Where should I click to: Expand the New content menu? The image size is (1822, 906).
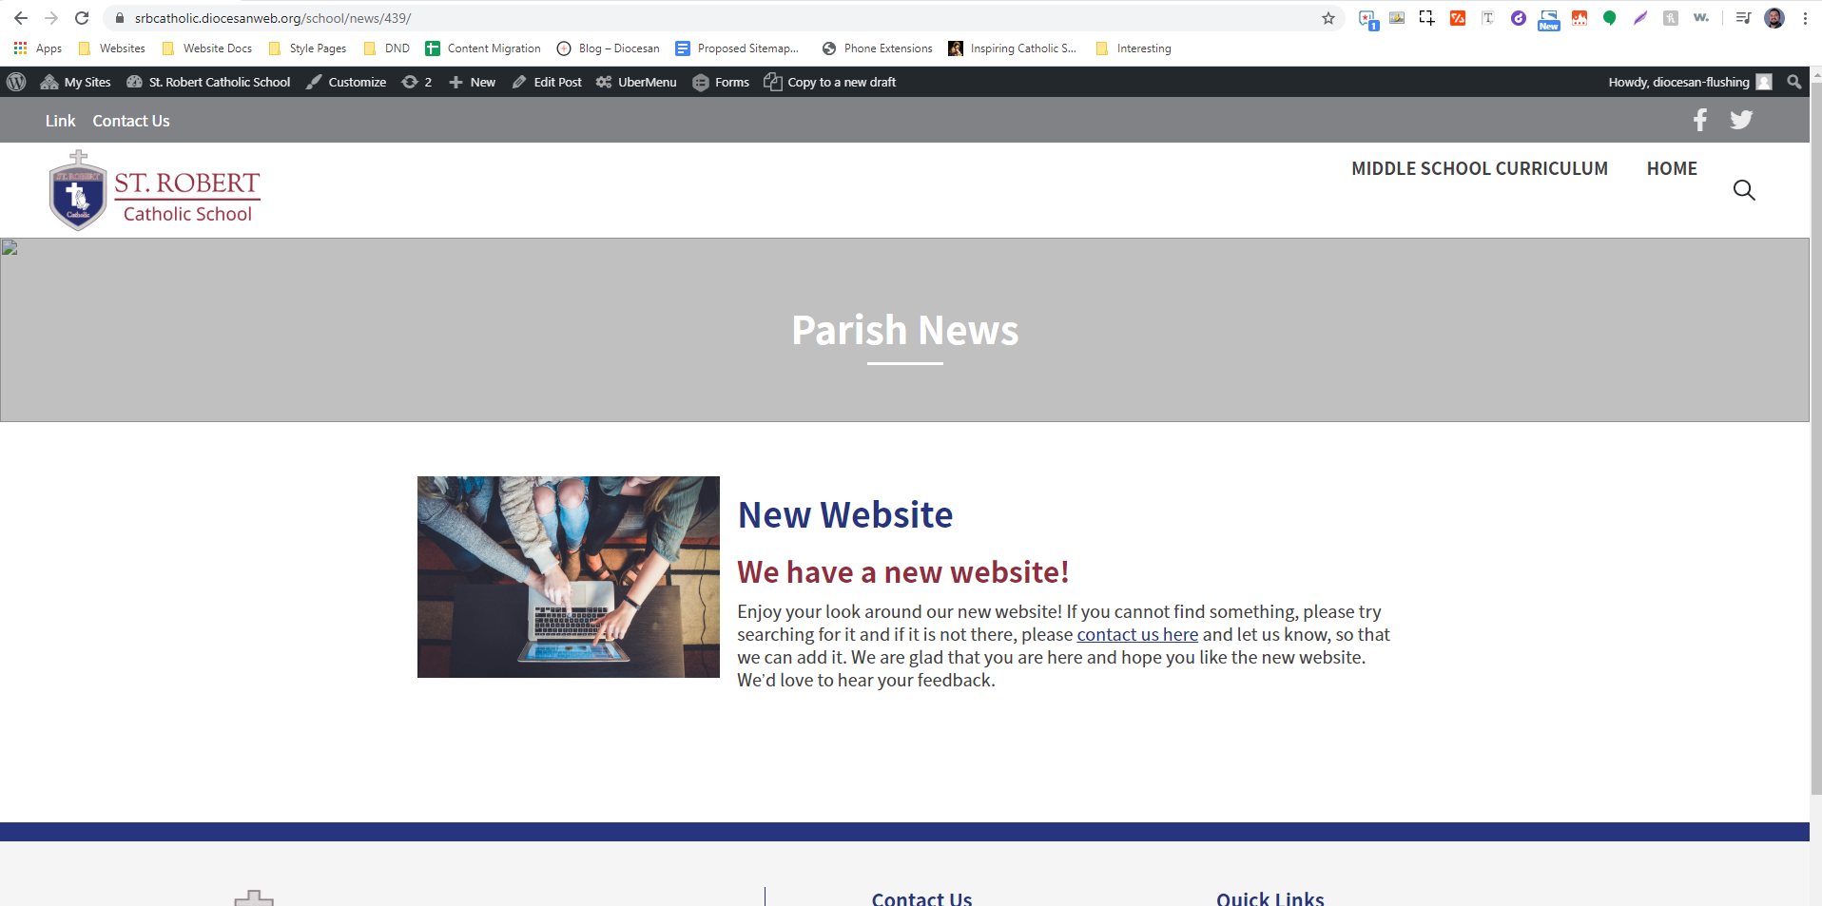pyautogui.click(x=473, y=83)
